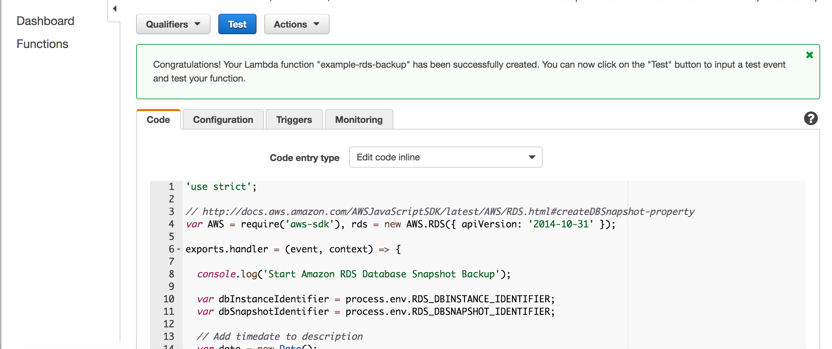Viewport: 832px width, 349px height.
Task: Go to Functions in the sidebar
Action: click(x=42, y=44)
